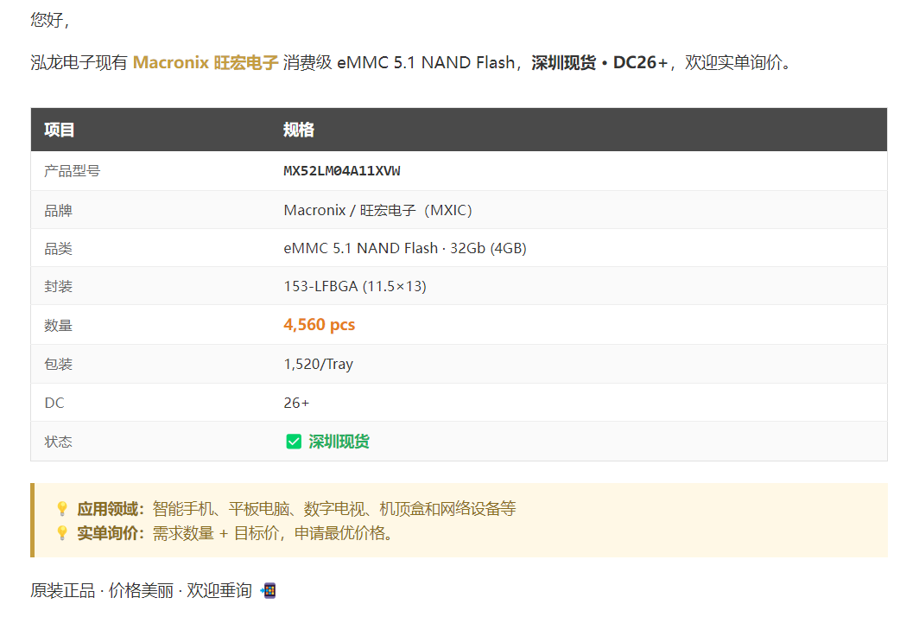Click the 状态 row label
Image resolution: width=919 pixels, height=636 pixels.
tap(58, 442)
